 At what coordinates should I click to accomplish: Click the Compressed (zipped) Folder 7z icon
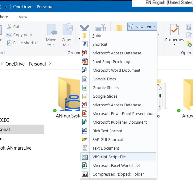pos(84,174)
